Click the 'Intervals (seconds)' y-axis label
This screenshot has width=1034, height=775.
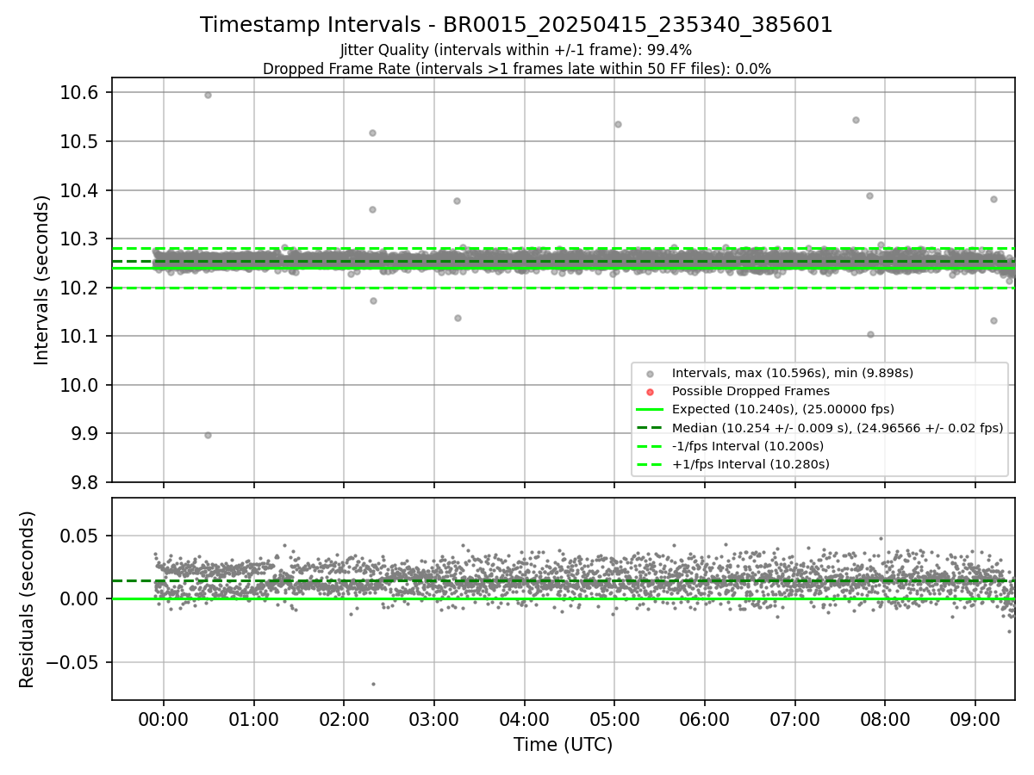tap(42, 280)
